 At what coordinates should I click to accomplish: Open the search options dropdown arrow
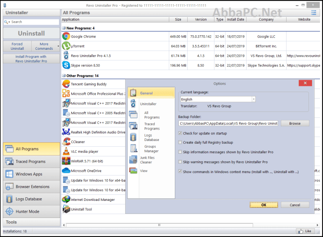point(9,22)
